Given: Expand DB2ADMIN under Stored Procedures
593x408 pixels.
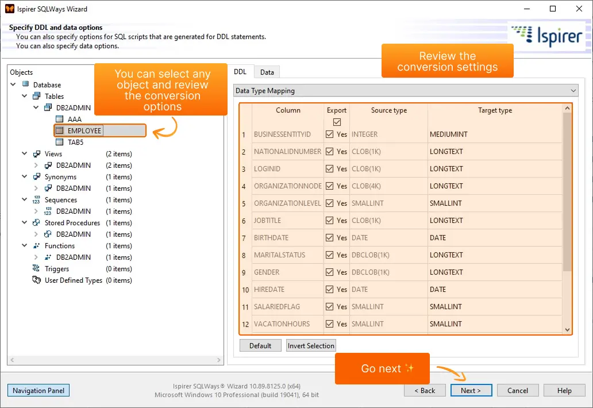Looking at the screenshot, I should [36, 234].
